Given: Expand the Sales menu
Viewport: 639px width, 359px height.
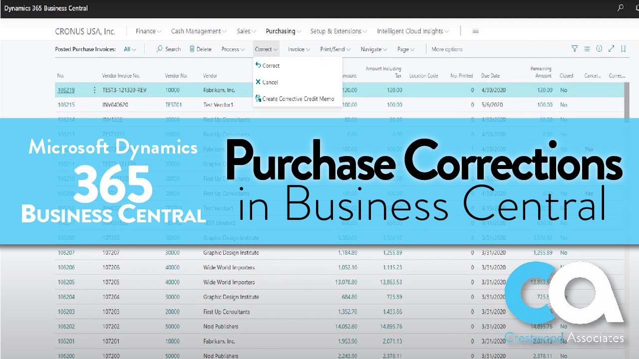Looking at the screenshot, I should [247, 31].
